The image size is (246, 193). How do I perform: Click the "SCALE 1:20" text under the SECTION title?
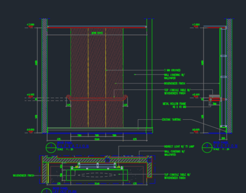[221, 149]
